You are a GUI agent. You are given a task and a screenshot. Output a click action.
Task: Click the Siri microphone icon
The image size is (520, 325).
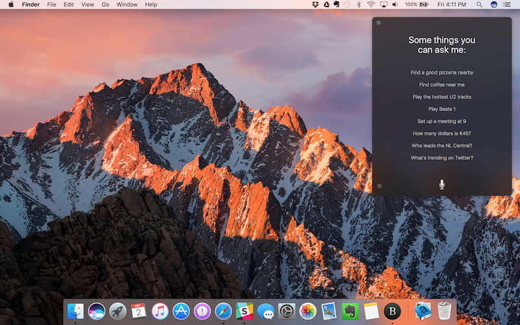(x=442, y=185)
